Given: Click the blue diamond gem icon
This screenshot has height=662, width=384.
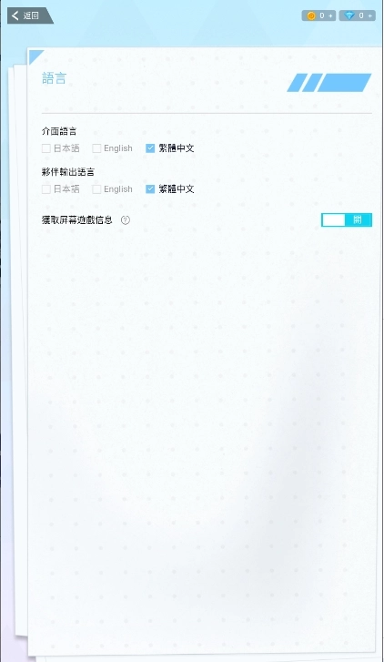Looking at the screenshot, I should coord(349,15).
